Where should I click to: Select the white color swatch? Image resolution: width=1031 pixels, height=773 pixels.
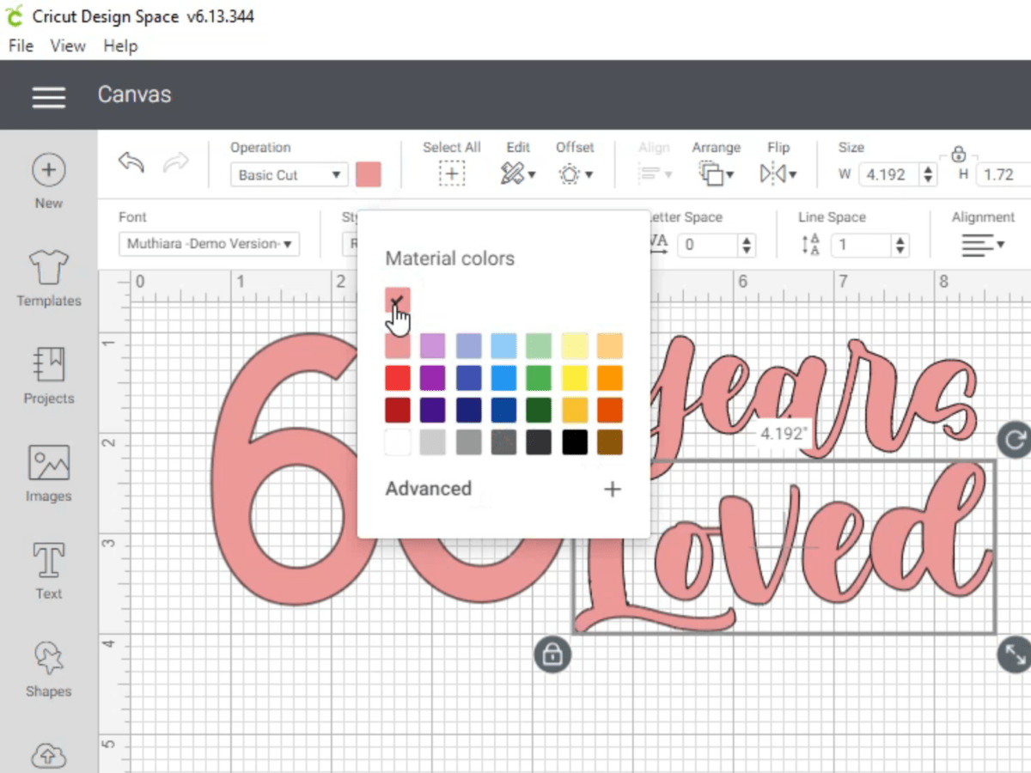coord(398,442)
